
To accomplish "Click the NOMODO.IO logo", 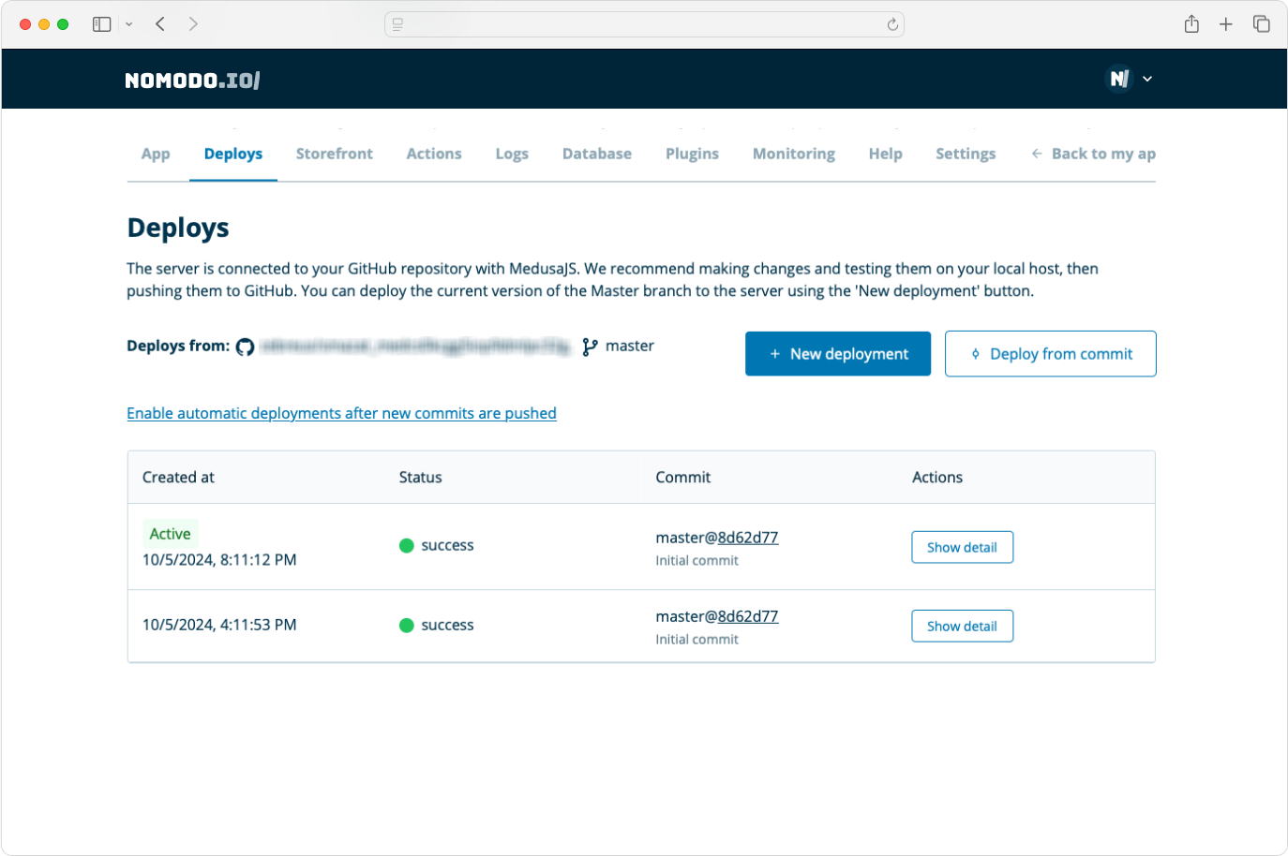I will [x=191, y=79].
